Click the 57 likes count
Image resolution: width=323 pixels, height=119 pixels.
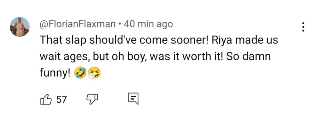[62, 100]
